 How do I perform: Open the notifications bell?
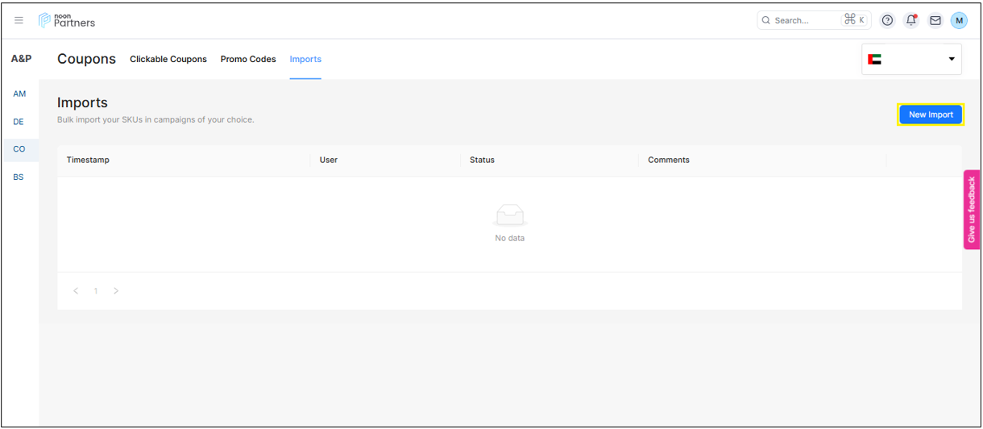coord(911,20)
